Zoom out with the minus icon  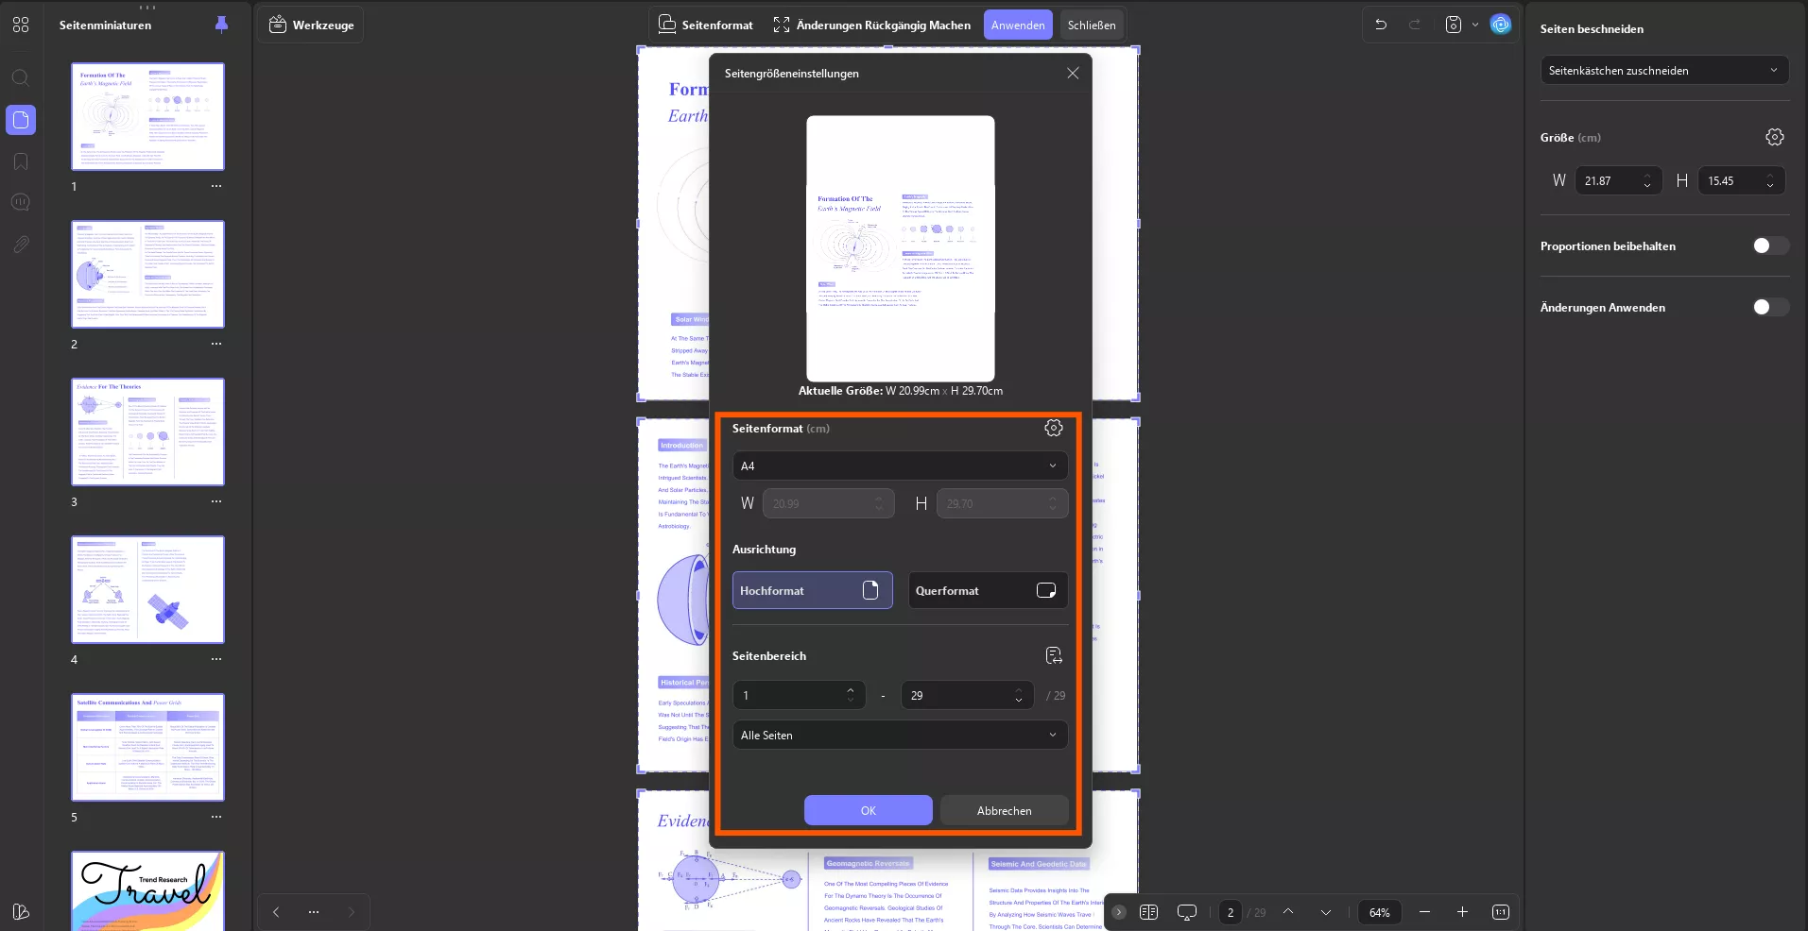1425,912
